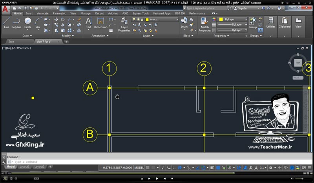Click the Help question mark icon
314x183 pixels.
pos(279,8)
